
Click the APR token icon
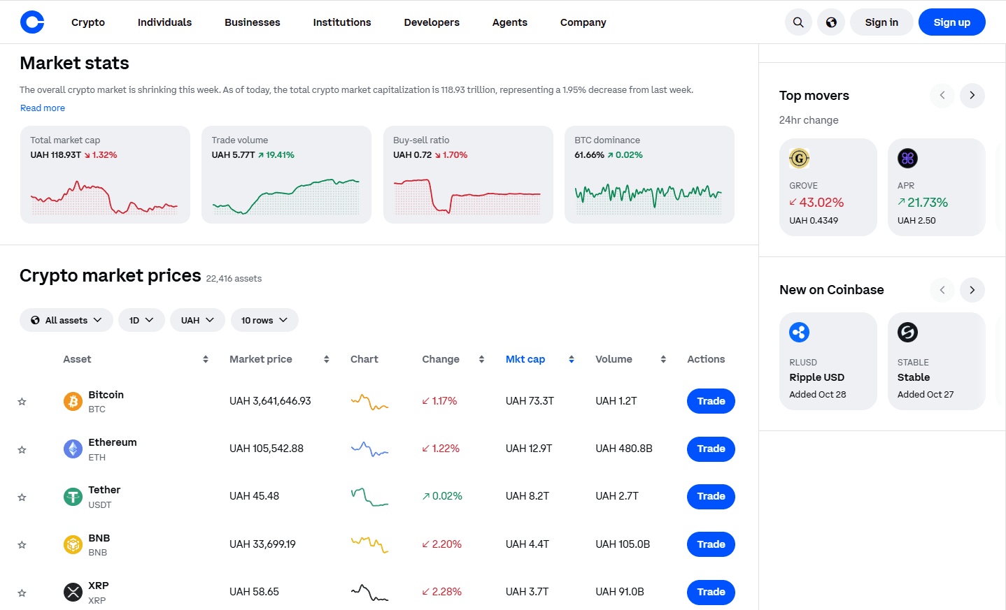click(x=907, y=159)
